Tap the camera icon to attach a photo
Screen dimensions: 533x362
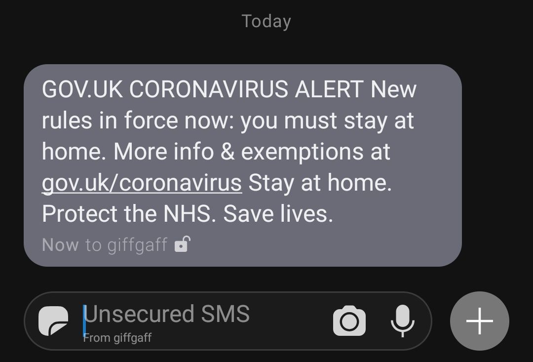[x=349, y=321]
